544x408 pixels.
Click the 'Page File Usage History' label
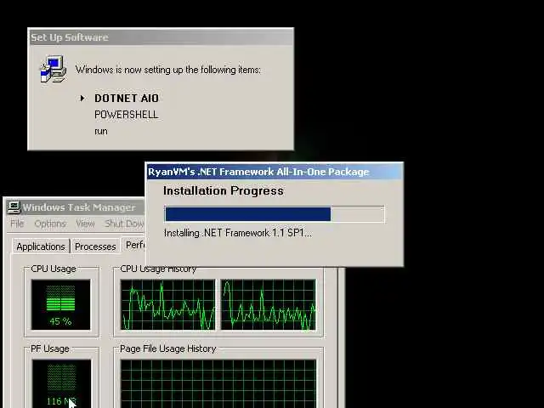(168, 348)
